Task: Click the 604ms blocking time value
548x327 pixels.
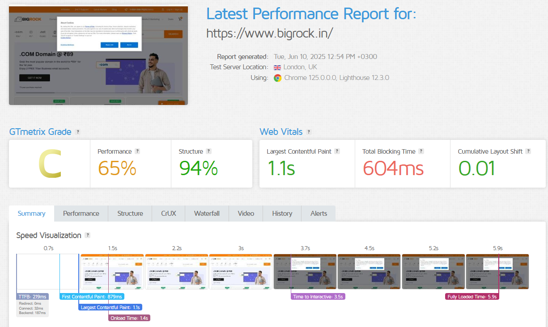Action: 393,168
